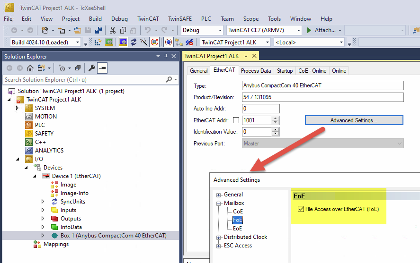Click the Reload Devices arrows icon
This screenshot has width=420, height=263.
pos(134,42)
